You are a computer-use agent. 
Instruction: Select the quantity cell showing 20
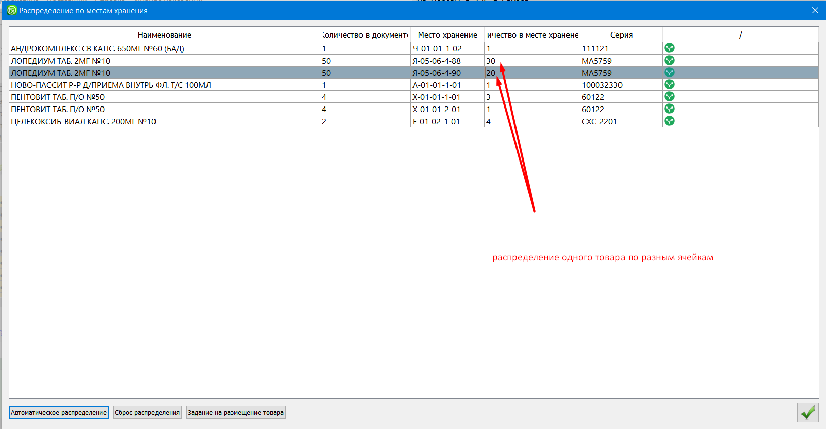(x=532, y=73)
